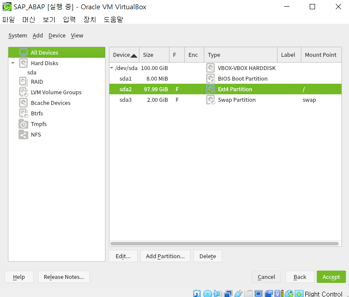Viewport: 349px width, 297px height.
Task: Open Release Notes...
Action: point(64,277)
